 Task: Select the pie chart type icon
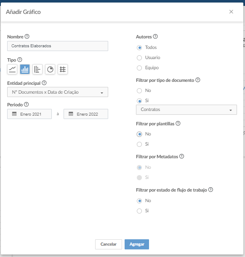point(50,69)
